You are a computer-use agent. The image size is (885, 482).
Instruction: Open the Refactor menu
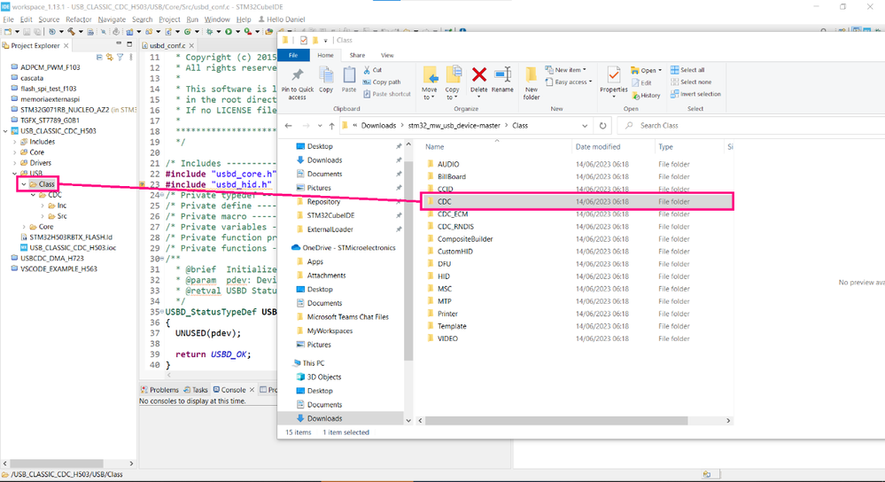pos(78,19)
